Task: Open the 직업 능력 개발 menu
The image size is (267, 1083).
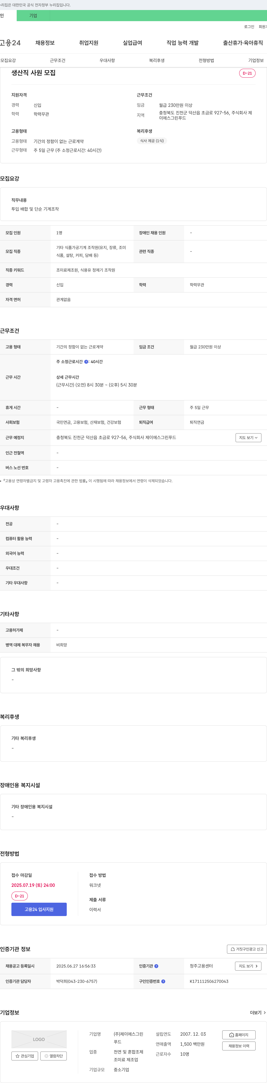Action: tap(182, 43)
